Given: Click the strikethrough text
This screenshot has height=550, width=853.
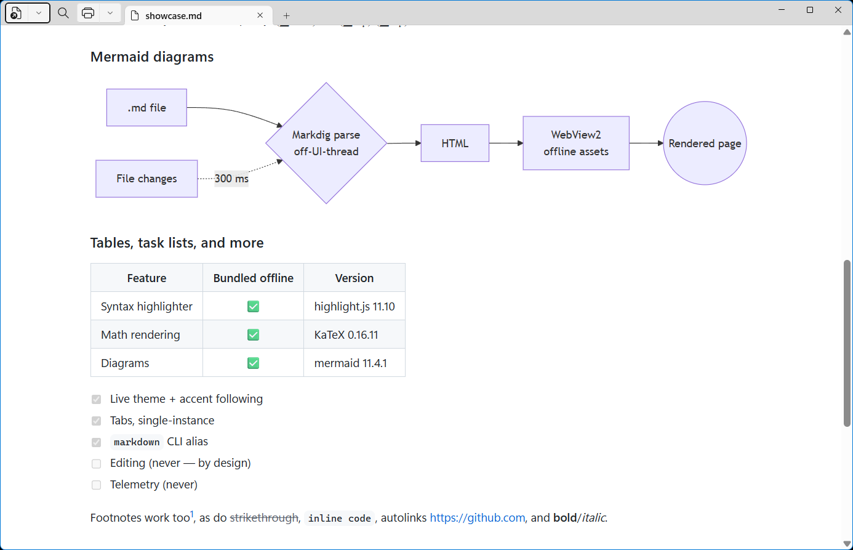Looking at the screenshot, I should (264, 518).
